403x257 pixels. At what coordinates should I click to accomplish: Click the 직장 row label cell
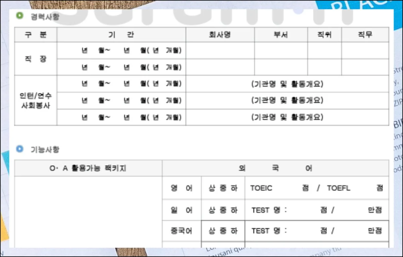(36, 59)
